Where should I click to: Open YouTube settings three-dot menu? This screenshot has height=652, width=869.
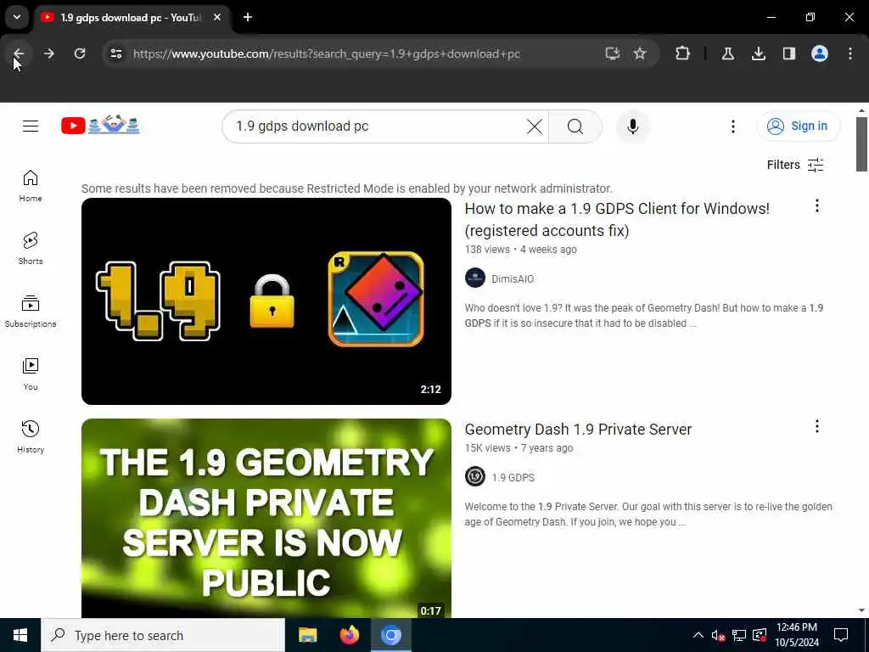pyautogui.click(x=732, y=126)
